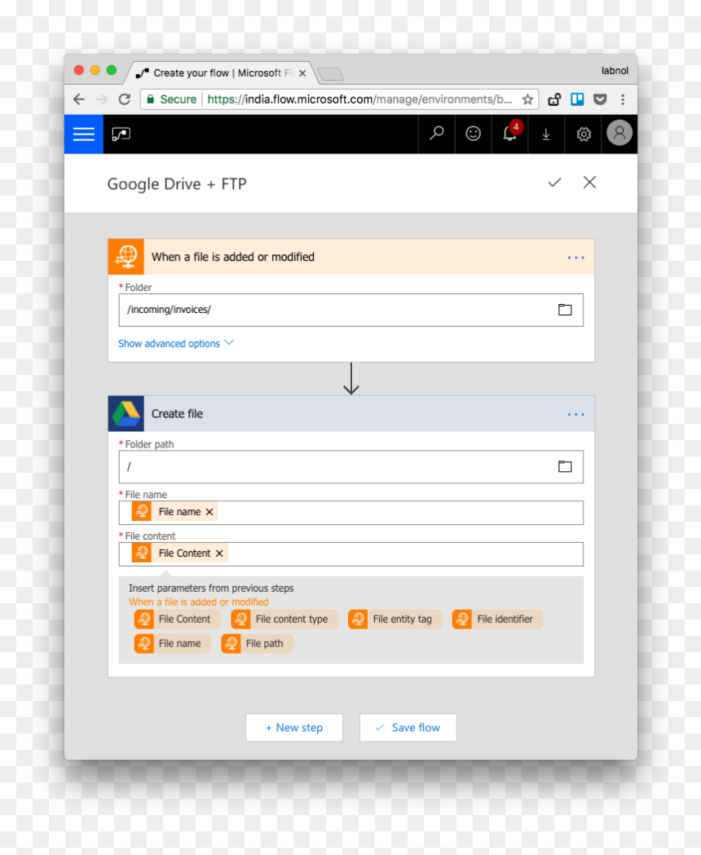Open settings gear in the header
Viewport: 701px width, 855px height.
[x=583, y=134]
